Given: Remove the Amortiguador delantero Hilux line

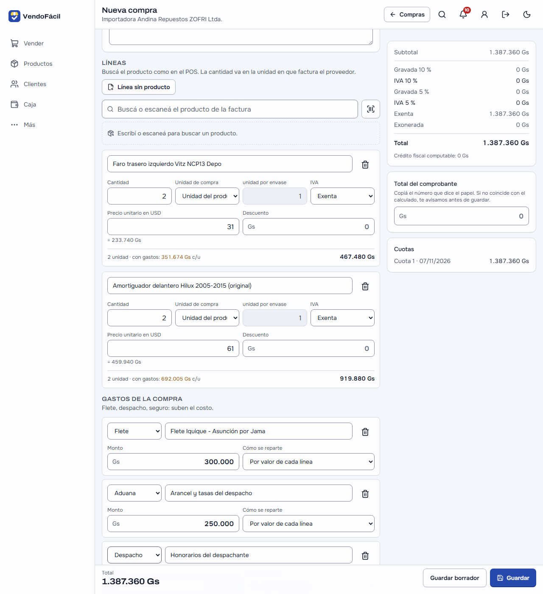Looking at the screenshot, I should (x=365, y=286).
